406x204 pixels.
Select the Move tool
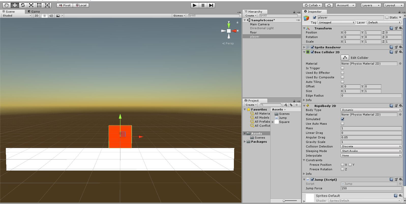coord(15,5)
